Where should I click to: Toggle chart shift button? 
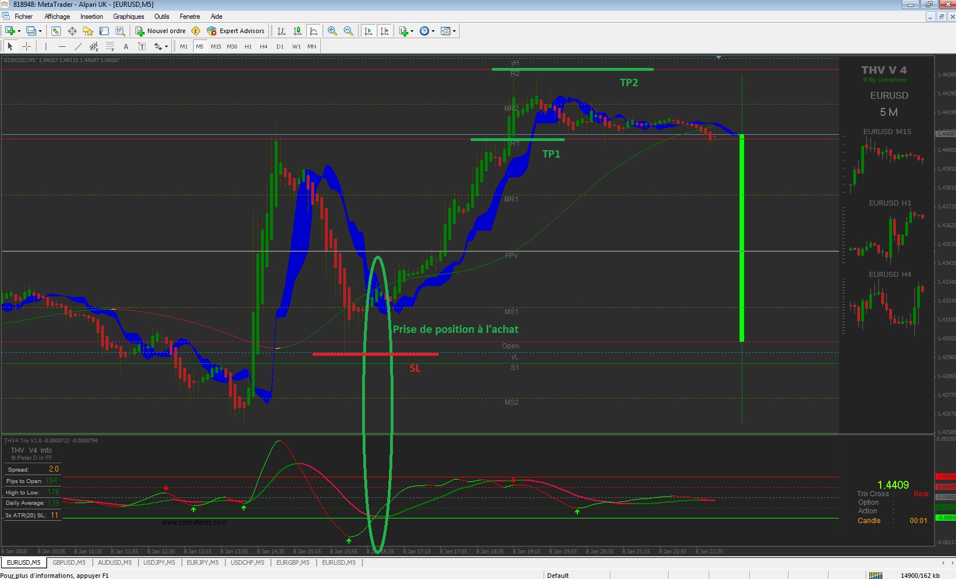click(x=384, y=31)
